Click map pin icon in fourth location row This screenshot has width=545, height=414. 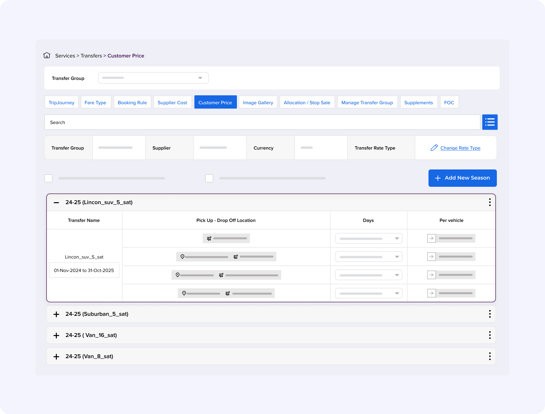184,293
